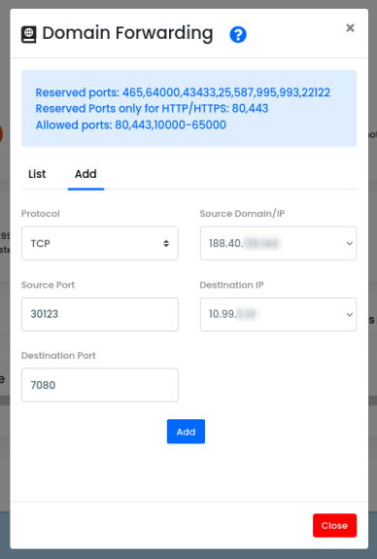Focus the Source Port field
377x559 pixels.
[x=100, y=314]
